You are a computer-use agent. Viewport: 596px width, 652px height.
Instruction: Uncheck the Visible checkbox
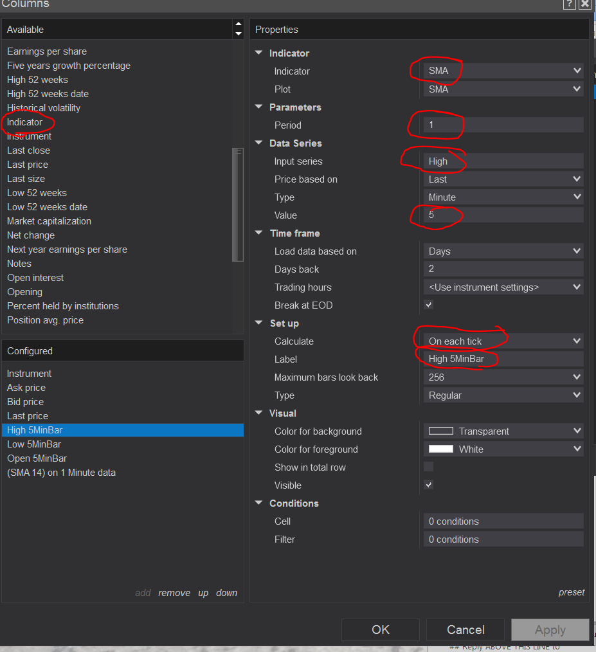point(429,485)
